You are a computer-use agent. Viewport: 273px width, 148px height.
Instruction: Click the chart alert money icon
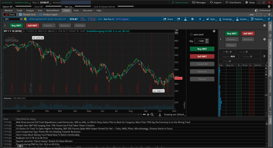tap(178, 19)
